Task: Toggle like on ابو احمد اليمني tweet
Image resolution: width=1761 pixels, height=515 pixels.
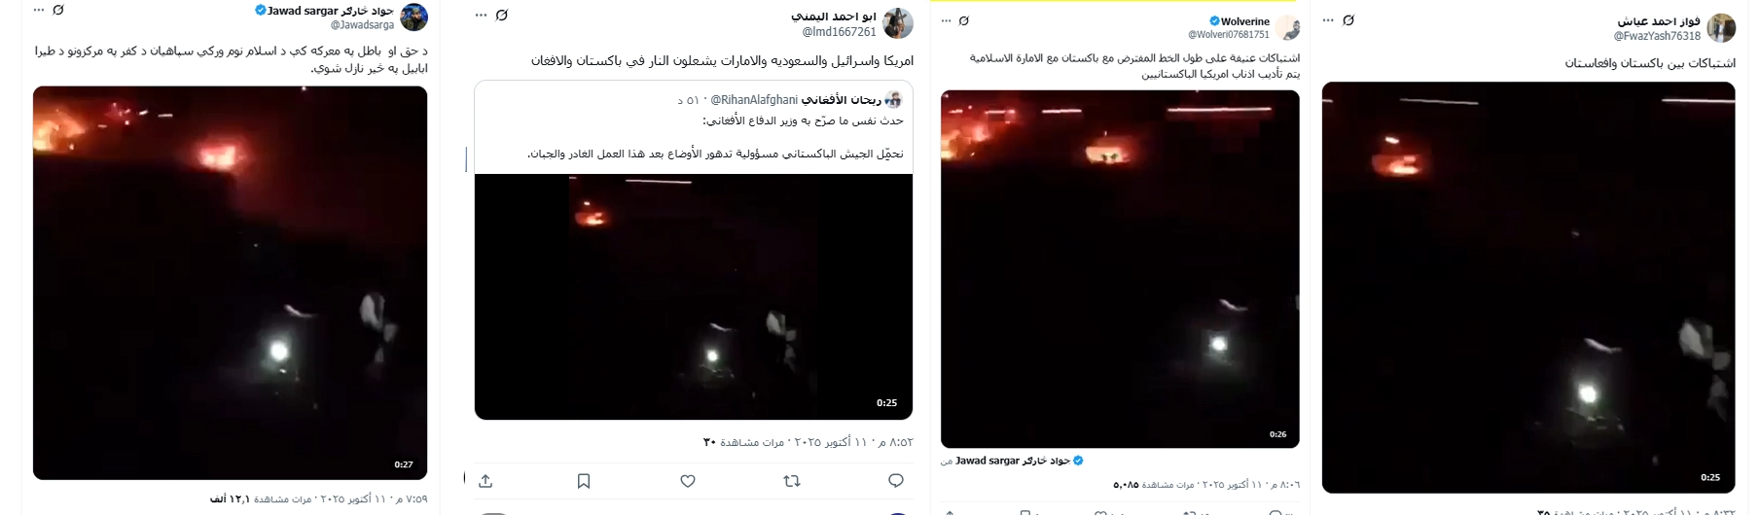Action: click(x=688, y=481)
